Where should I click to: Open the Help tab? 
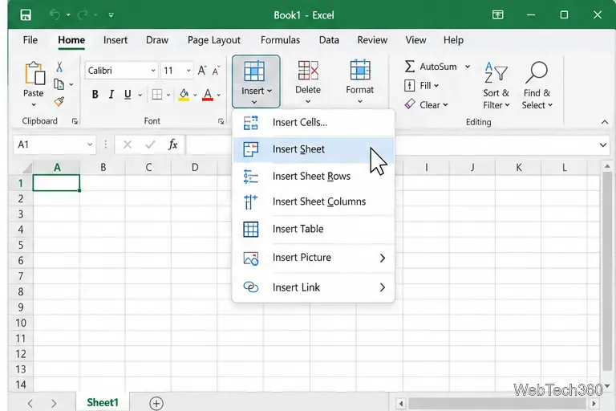(x=453, y=40)
